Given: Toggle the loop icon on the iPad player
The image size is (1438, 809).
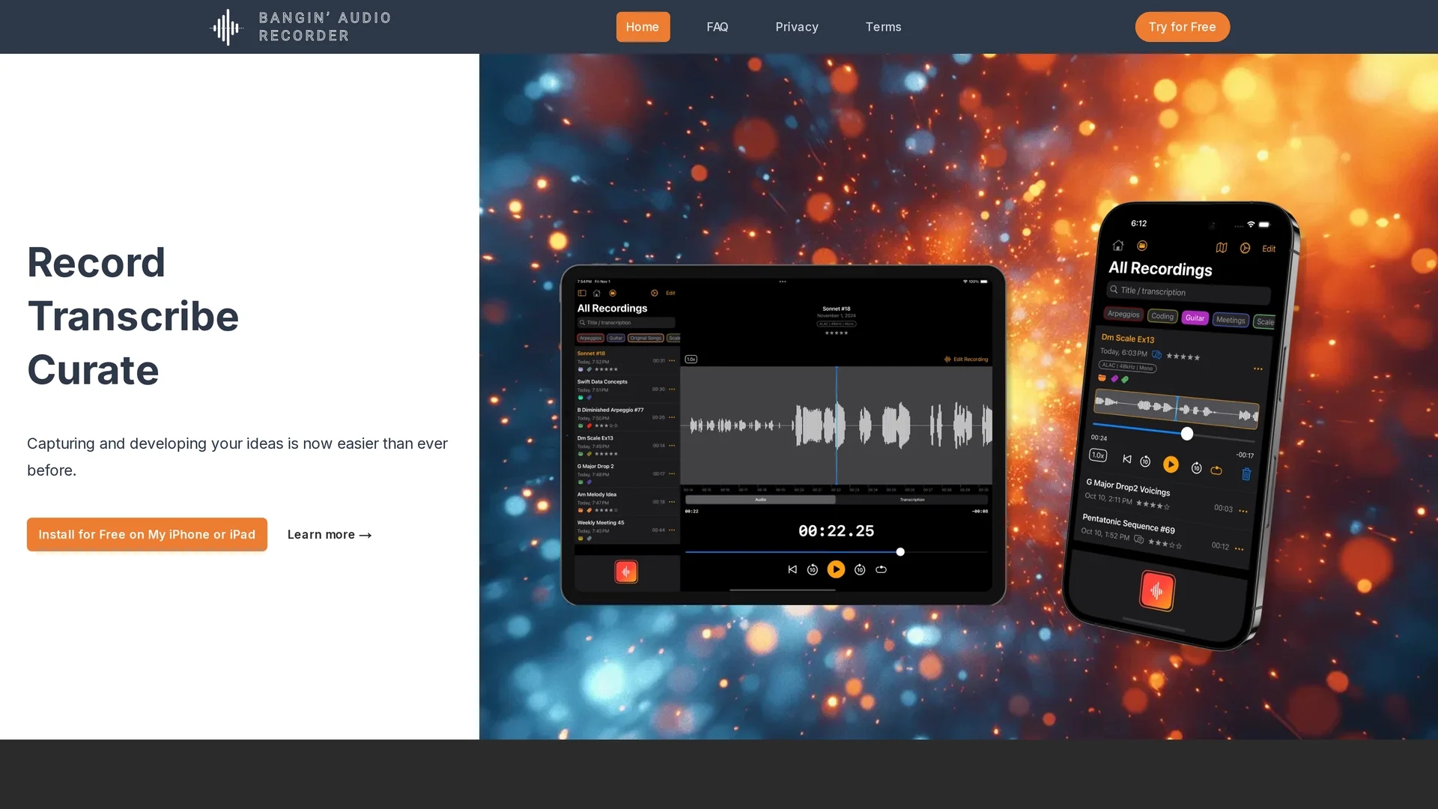Looking at the screenshot, I should tap(882, 569).
